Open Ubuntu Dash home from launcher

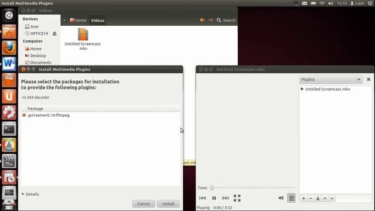tap(9, 15)
